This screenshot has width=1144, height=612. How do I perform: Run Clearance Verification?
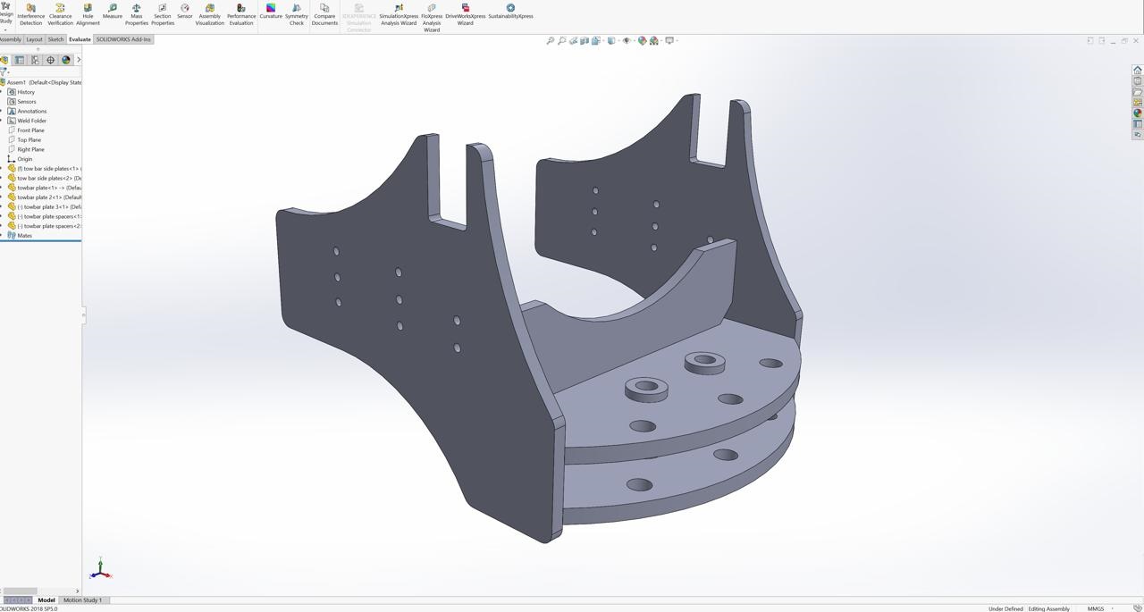point(60,14)
